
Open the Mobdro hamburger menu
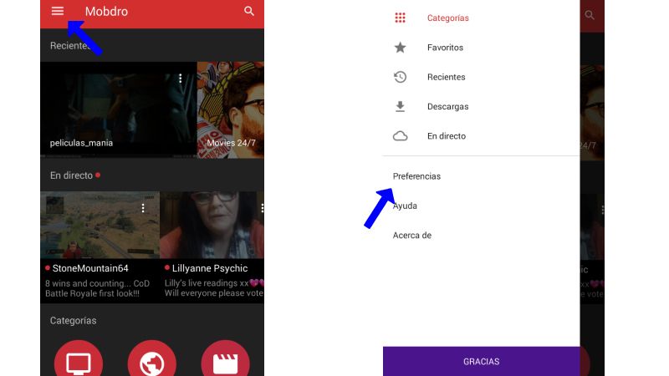coord(58,11)
